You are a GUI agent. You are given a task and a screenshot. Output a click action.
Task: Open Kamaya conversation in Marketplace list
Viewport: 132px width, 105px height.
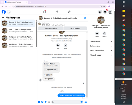pyautogui.click(x=18, y=23)
